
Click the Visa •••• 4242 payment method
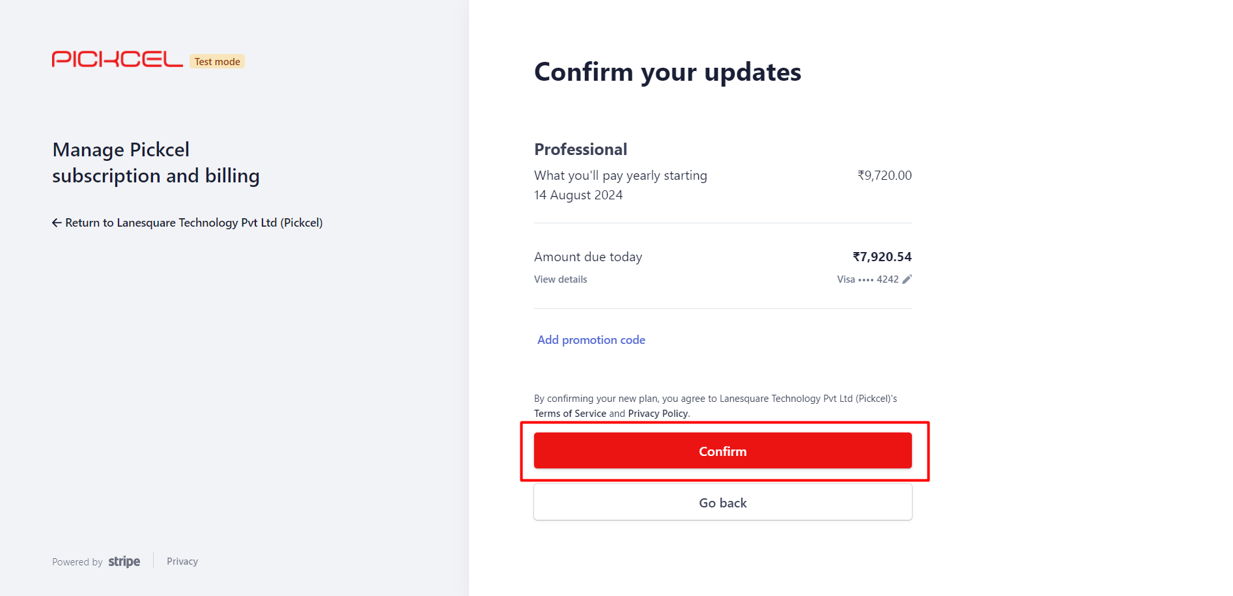point(868,279)
